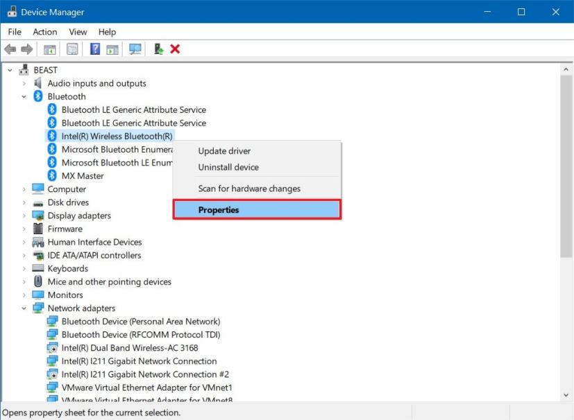Maximize the Device Manager window

pos(521,12)
